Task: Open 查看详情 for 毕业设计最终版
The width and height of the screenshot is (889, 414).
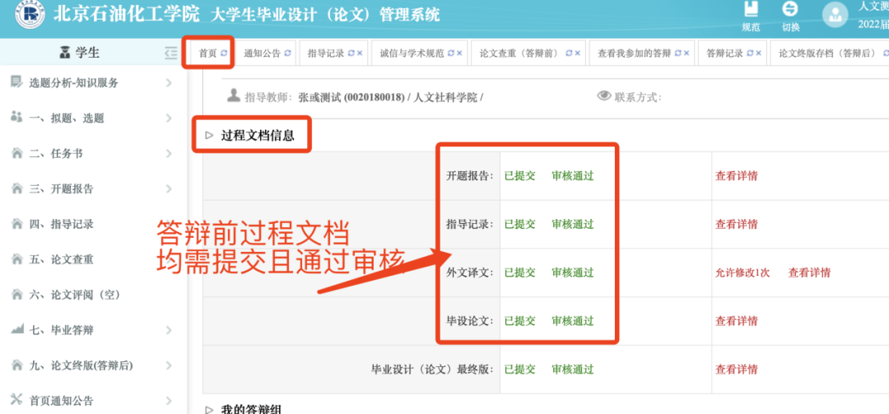Action: (x=736, y=370)
